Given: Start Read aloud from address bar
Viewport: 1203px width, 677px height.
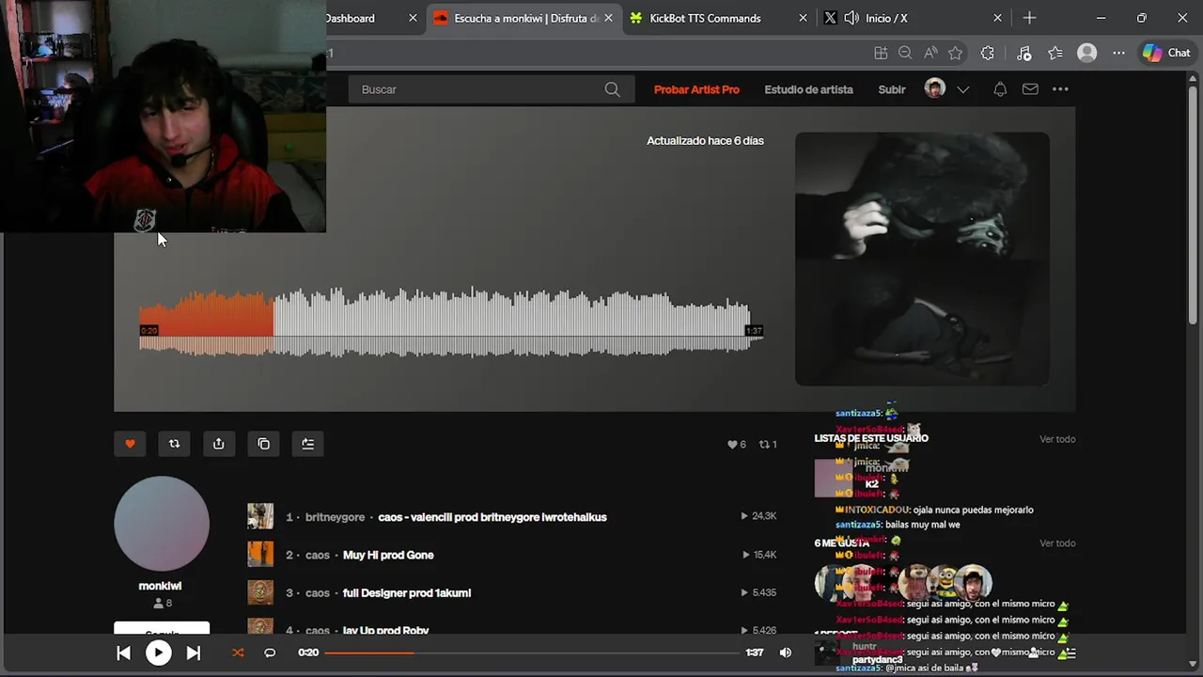Looking at the screenshot, I should (x=930, y=54).
